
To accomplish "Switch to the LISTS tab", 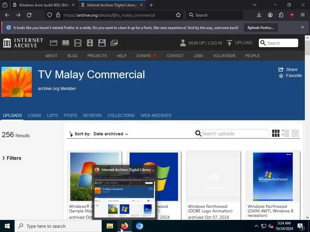I will pyautogui.click(x=52, y=115).
